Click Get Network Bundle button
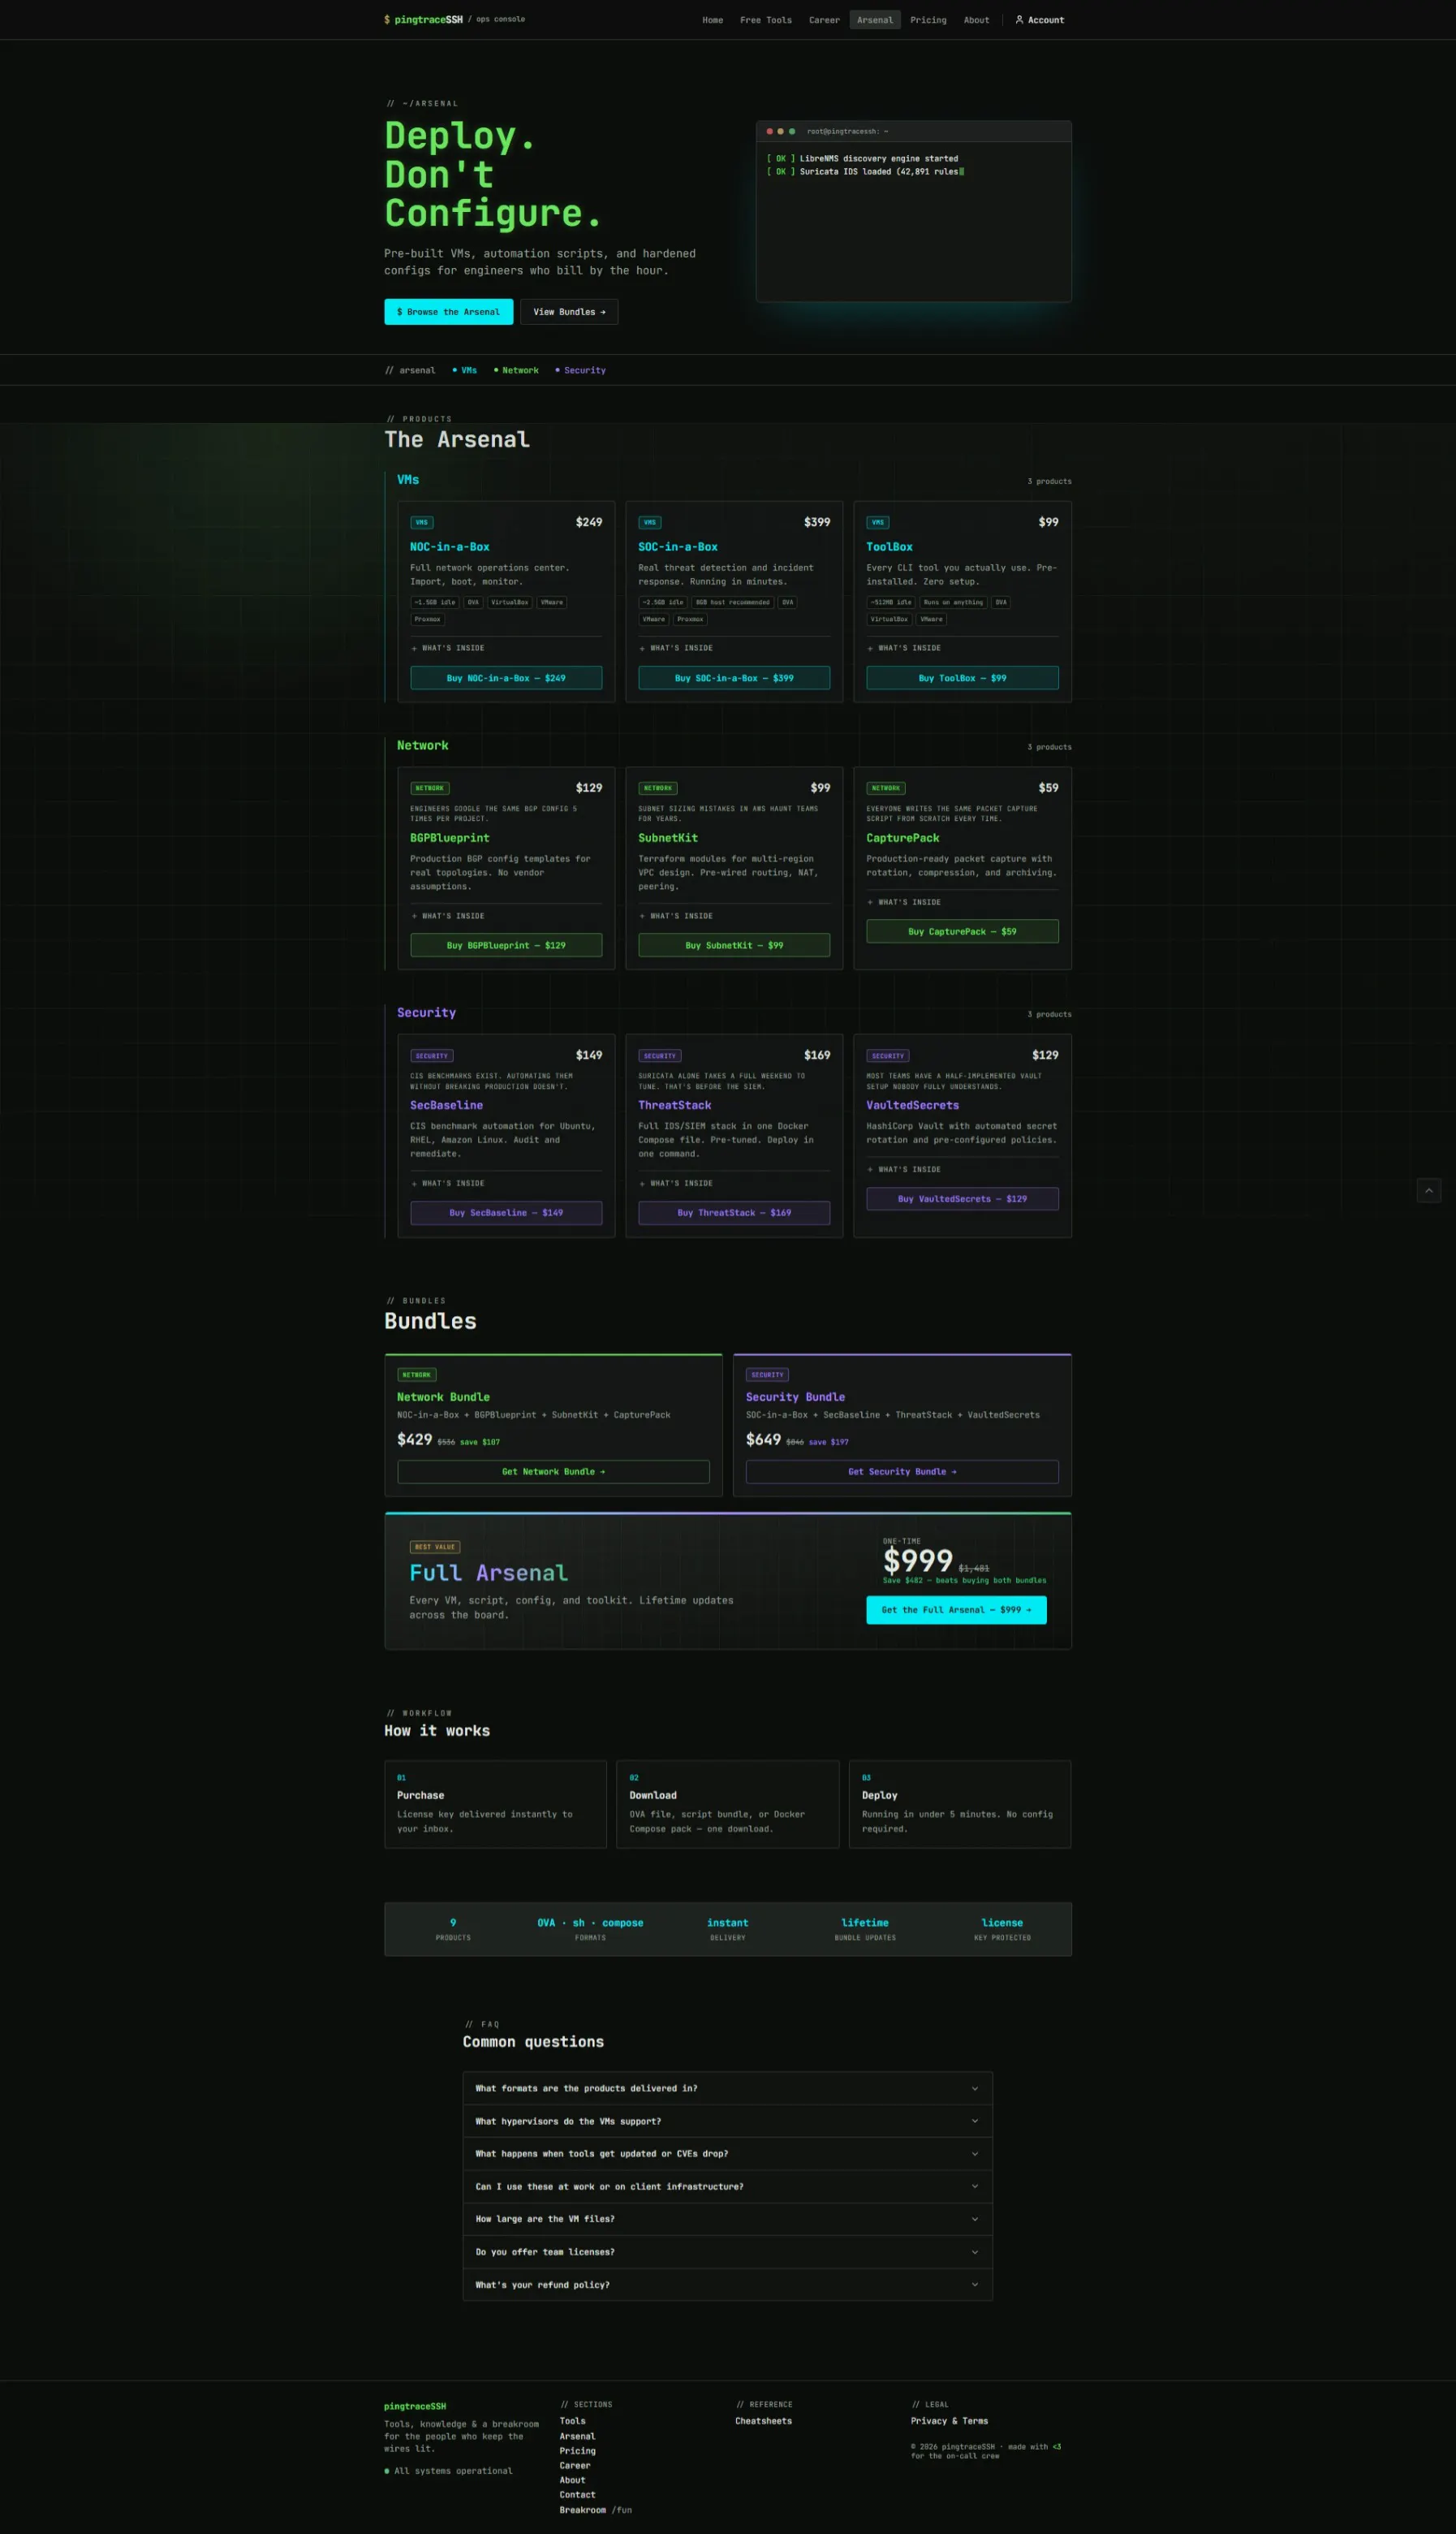Screen dimensions: 1456x2534 pos(553,1471)
